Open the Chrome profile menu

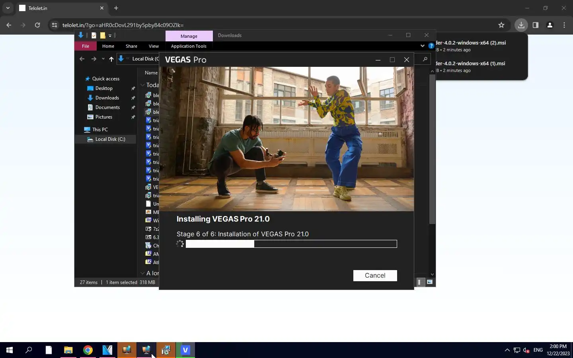click(550, 25)
